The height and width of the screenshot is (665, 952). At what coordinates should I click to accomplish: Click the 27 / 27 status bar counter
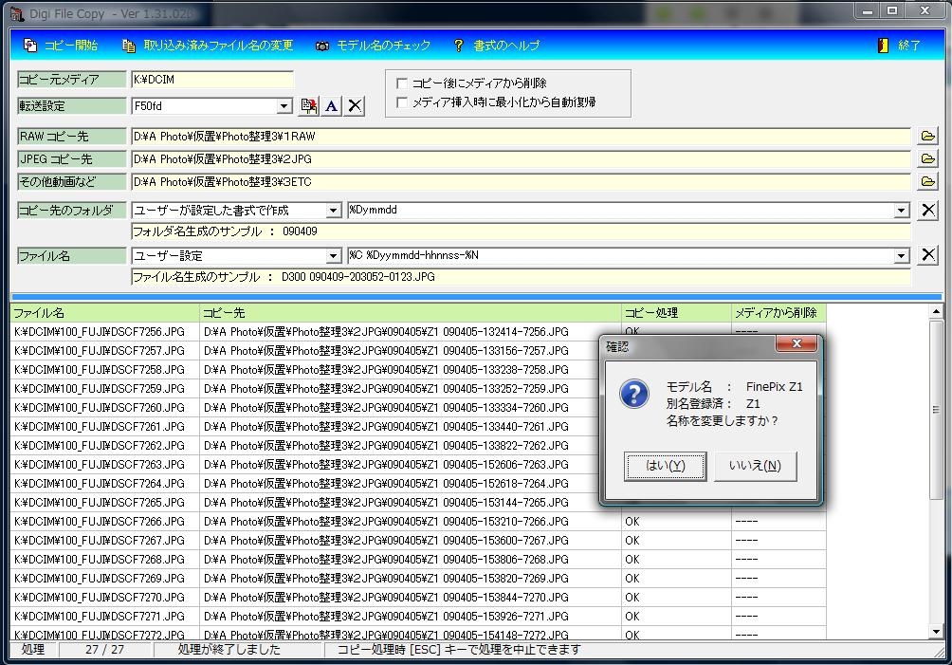(104, 649)
